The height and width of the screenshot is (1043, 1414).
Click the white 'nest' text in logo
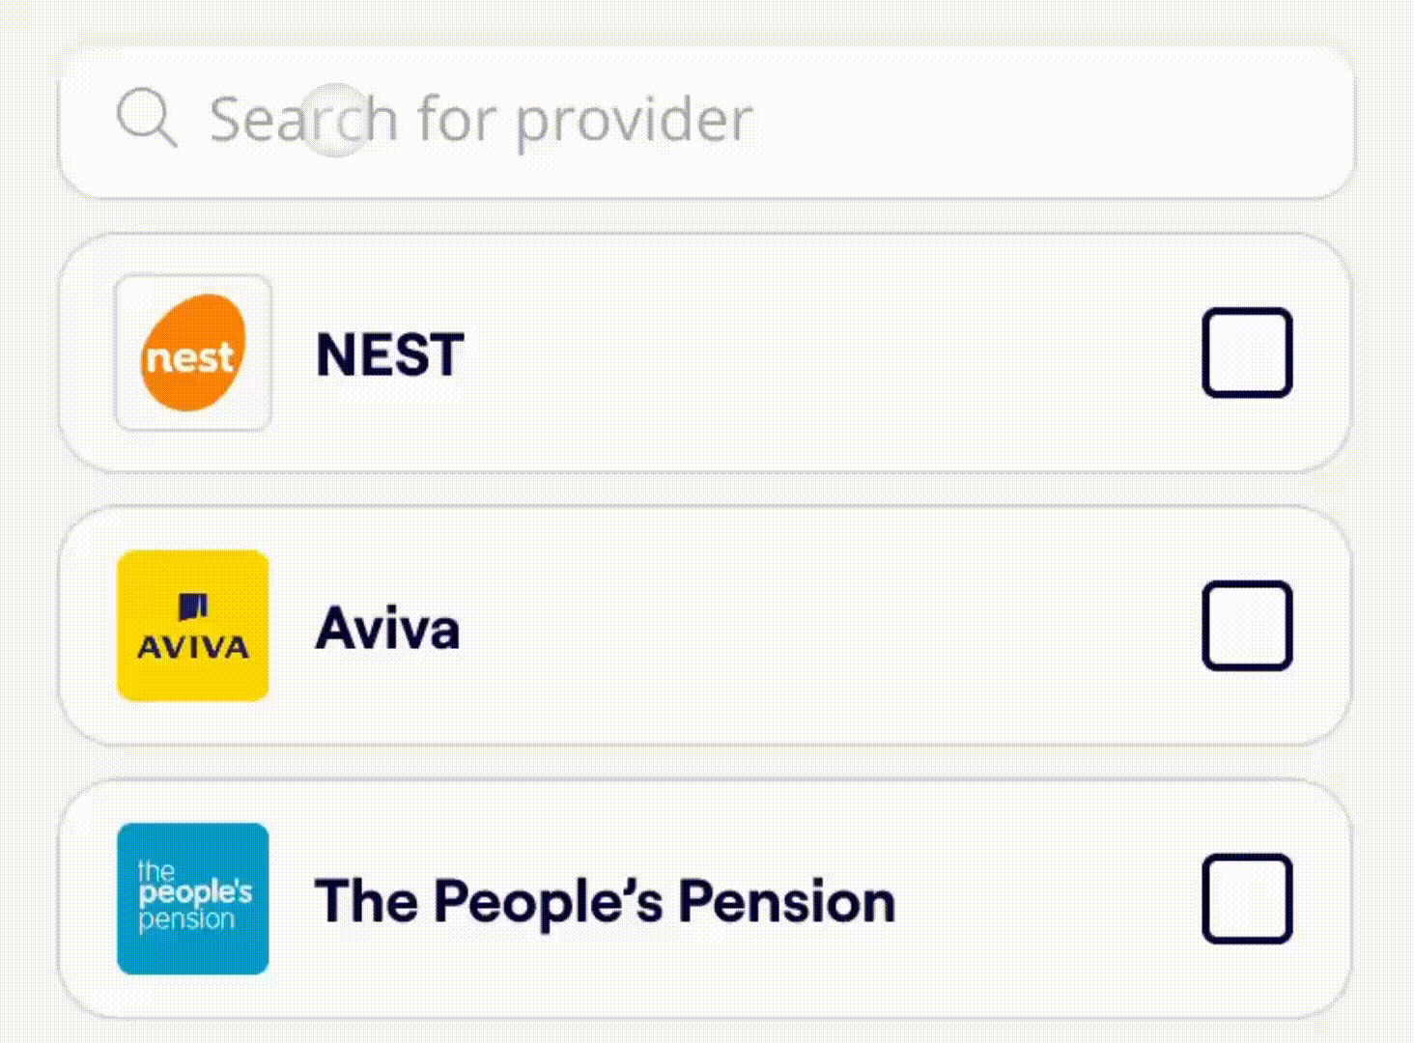tap(189, 358)
